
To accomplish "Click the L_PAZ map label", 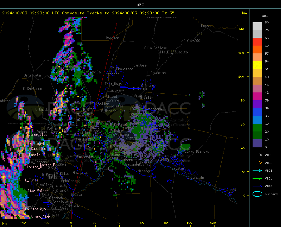I will point(231,191).
